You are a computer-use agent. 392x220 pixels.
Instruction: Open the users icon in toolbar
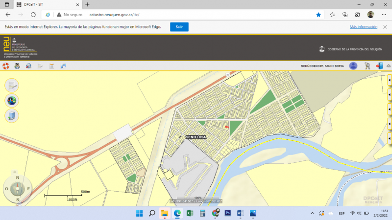point(17,66)
